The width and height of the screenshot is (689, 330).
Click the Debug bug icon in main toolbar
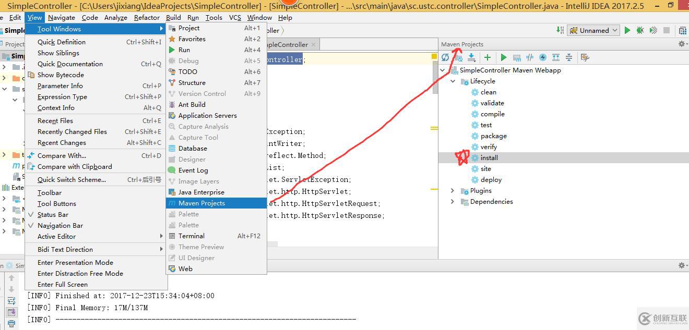[640, 30]
